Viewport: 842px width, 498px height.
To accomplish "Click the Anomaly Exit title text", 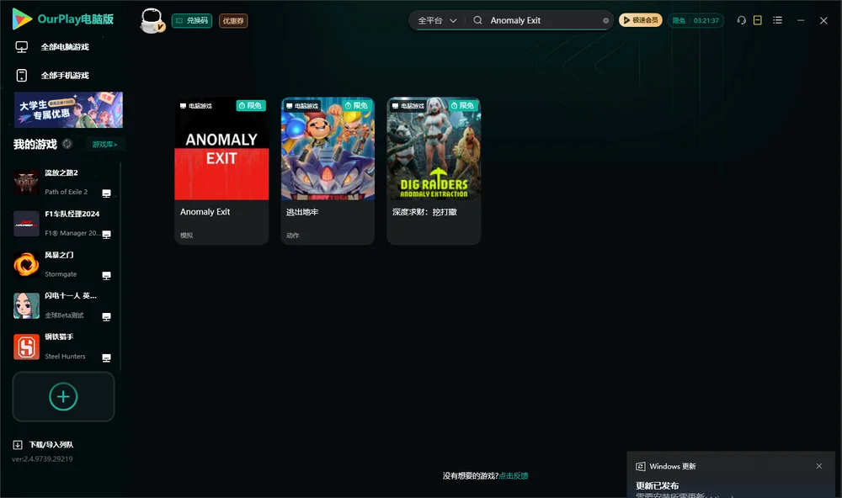I will coord(205,212).
